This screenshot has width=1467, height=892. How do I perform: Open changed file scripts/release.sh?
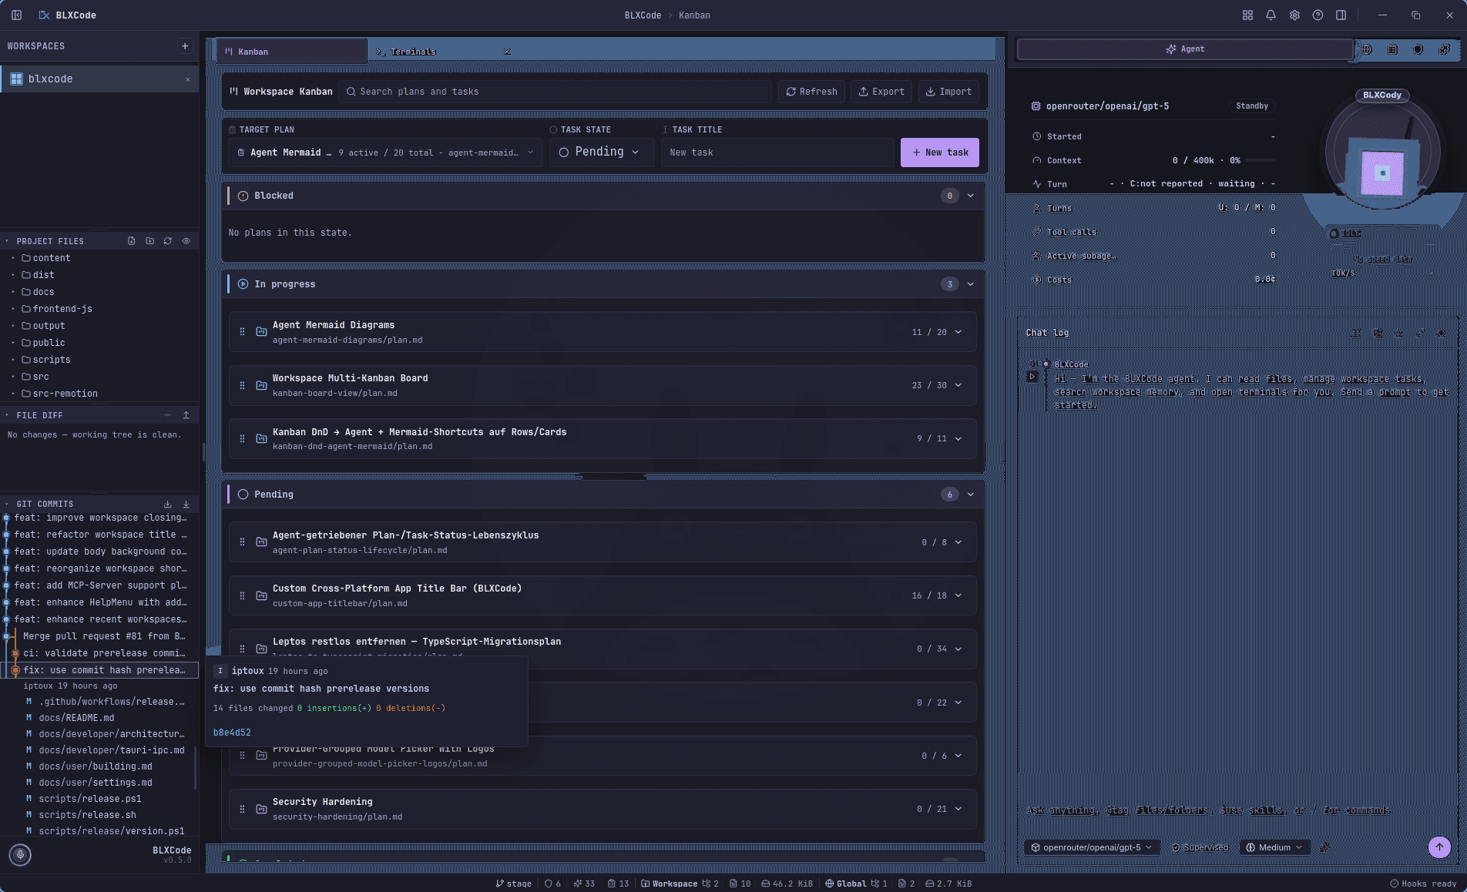pos(87,815)
